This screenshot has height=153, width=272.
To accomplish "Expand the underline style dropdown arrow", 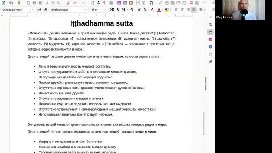I will coord(127,10).
